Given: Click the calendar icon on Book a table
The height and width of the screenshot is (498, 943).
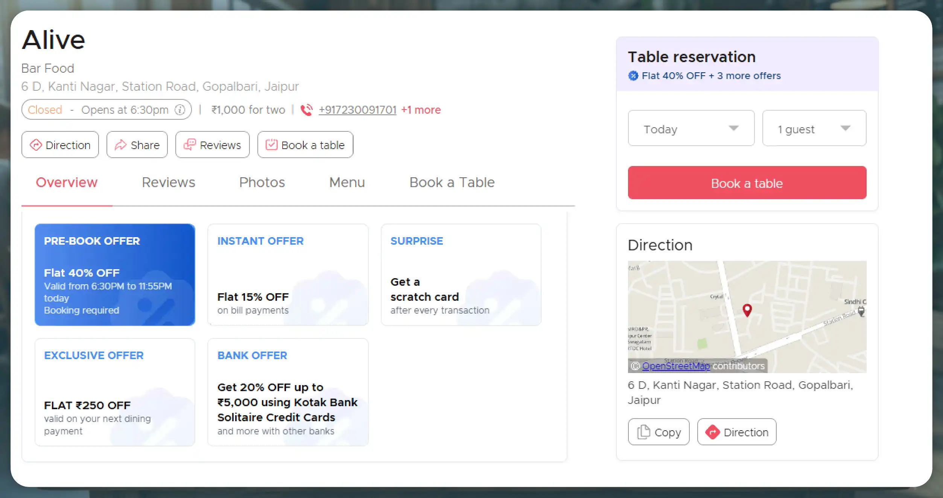Looking at the screenshot, I should 272,144.
